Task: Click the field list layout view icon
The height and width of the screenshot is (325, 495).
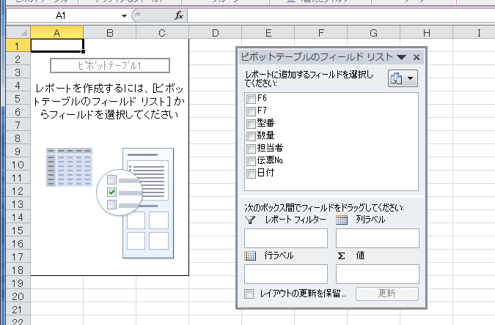Action: pyautogui.click(x=397, y=79)
